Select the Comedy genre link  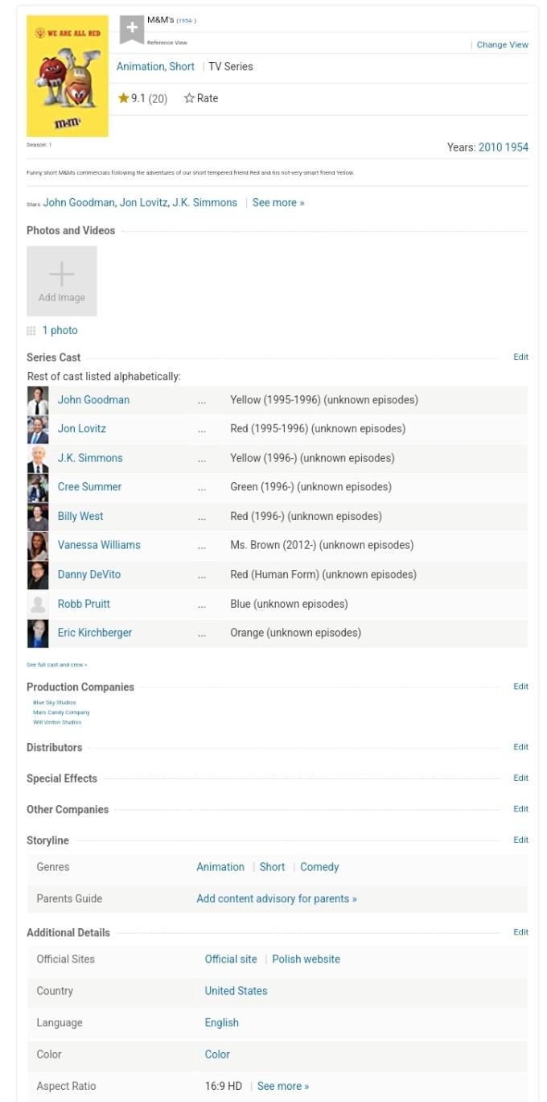319,867
